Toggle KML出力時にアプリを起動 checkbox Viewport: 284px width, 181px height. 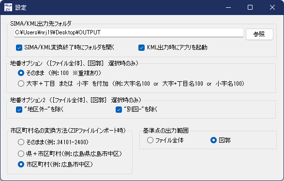(x=141, y=47)
